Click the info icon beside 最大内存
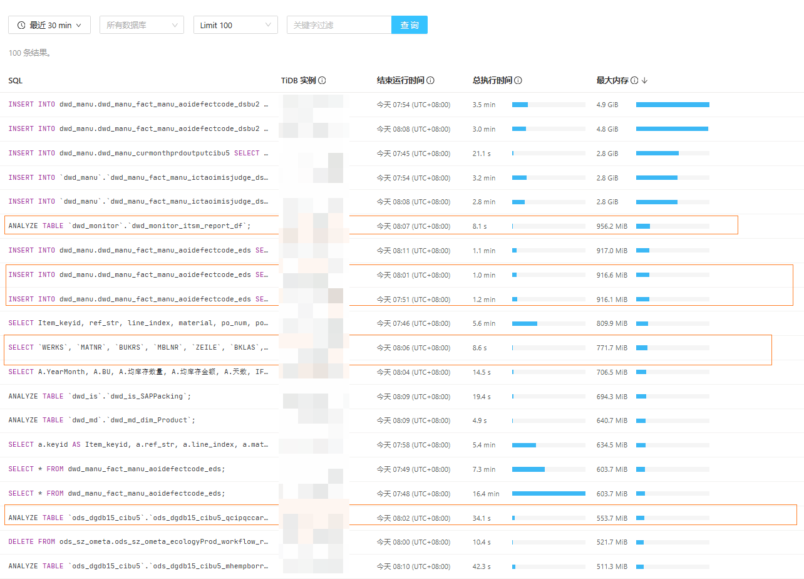 coord(634,81)
